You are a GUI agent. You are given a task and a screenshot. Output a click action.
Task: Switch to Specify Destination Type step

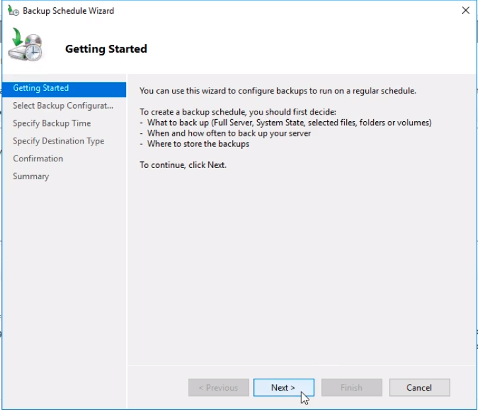[59, 141]
